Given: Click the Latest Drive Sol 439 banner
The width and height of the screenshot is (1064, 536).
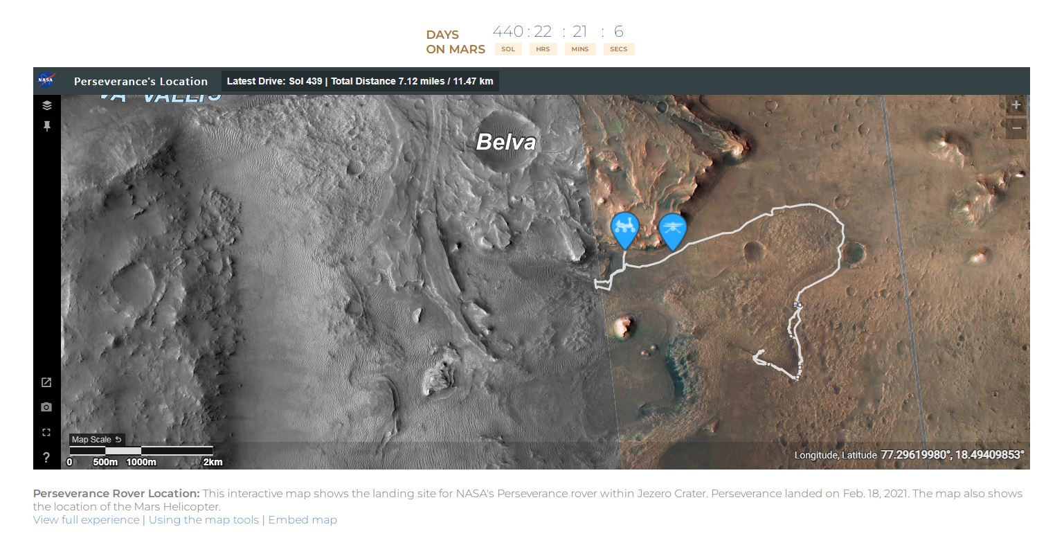Looking at the screenshot, I should tap(360, 81).
